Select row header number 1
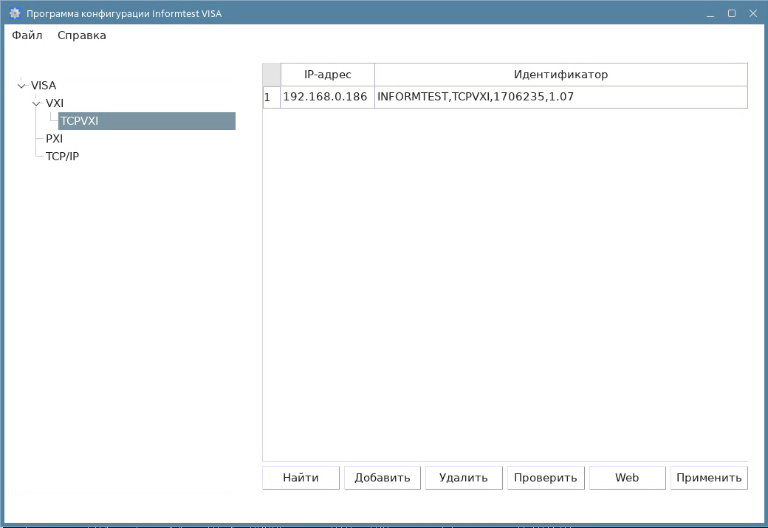 pos(271,97)
